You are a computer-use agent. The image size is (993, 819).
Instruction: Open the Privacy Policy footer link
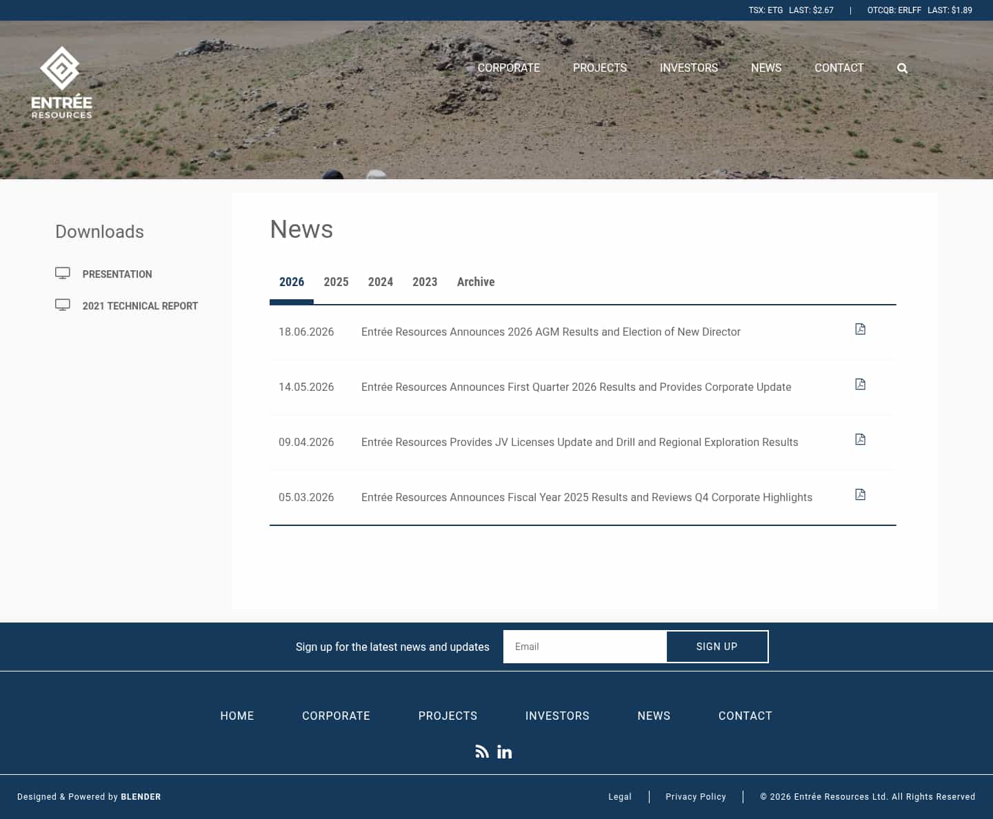click(x=696, y=797)
